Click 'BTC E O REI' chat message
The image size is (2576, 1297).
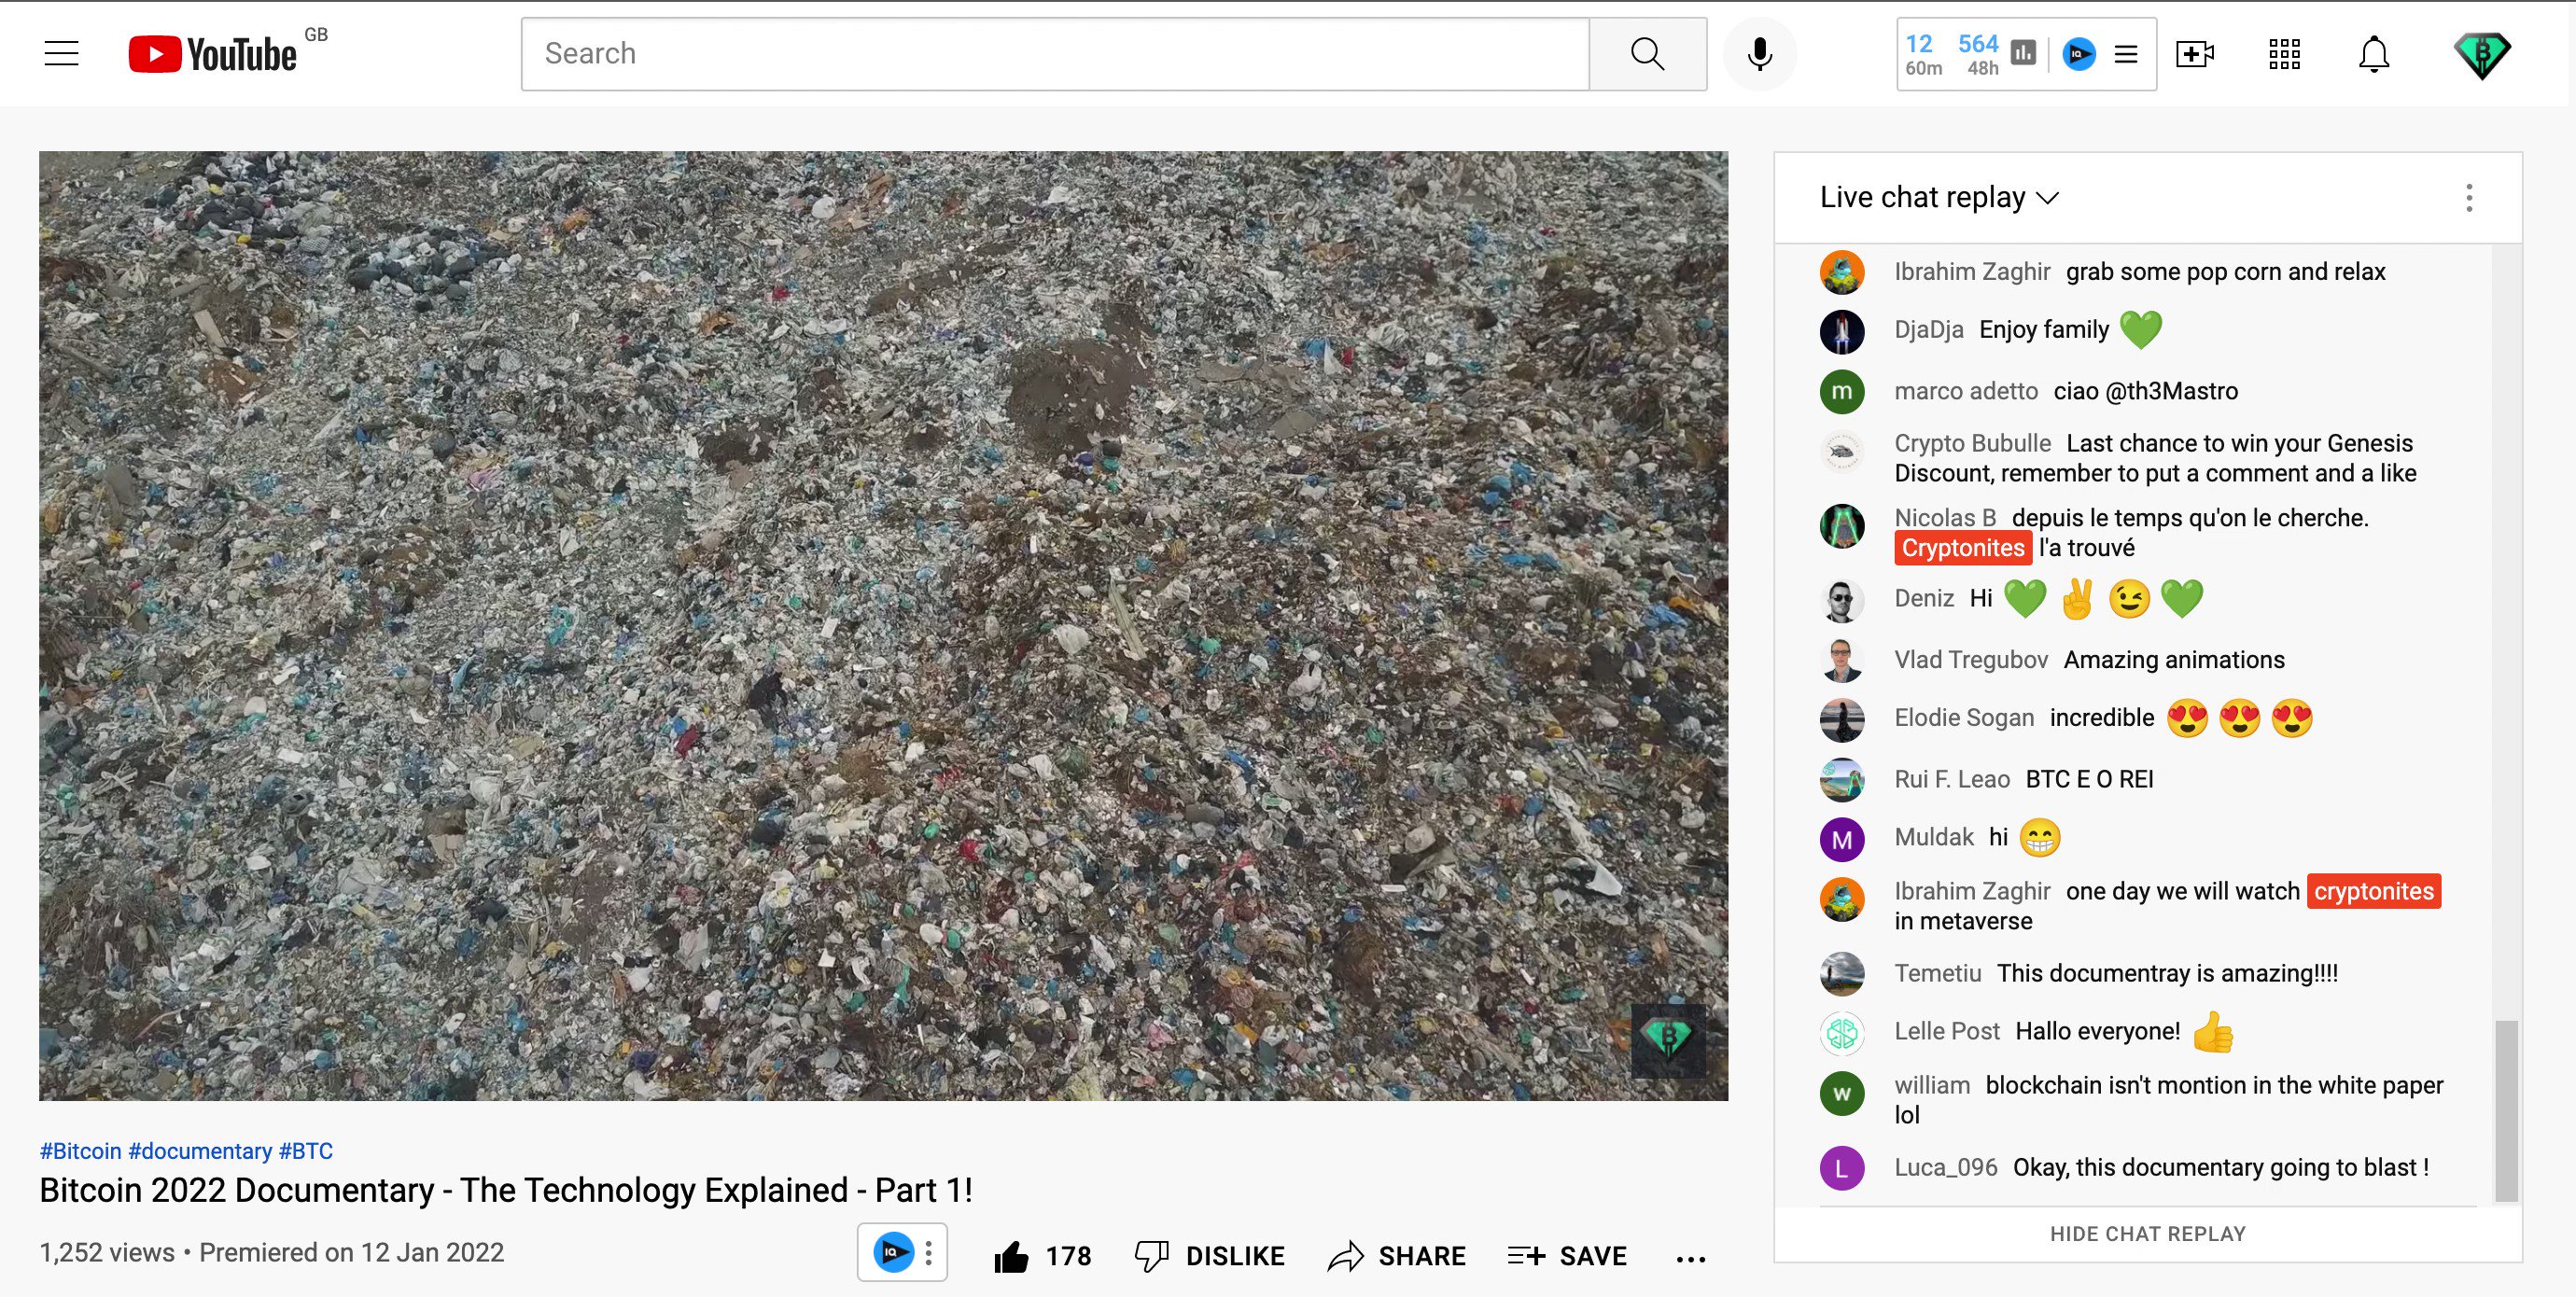[2089, 779]
